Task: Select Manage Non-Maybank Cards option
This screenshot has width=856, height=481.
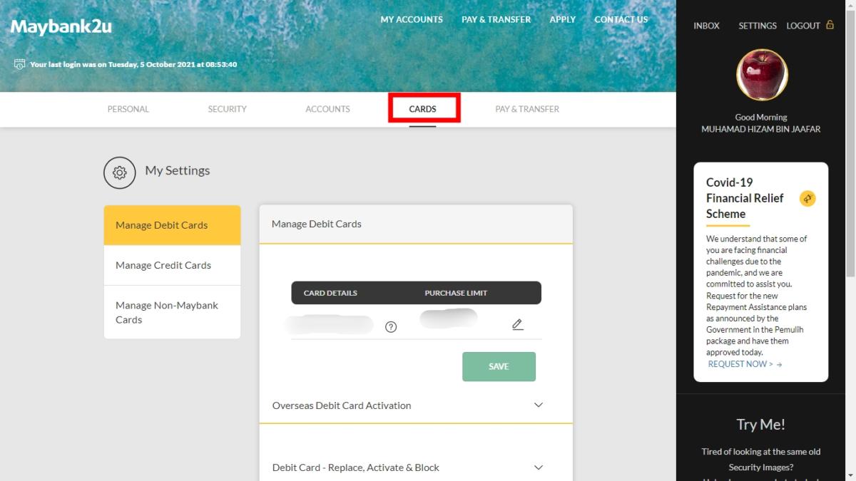Action: coord(172,312)
